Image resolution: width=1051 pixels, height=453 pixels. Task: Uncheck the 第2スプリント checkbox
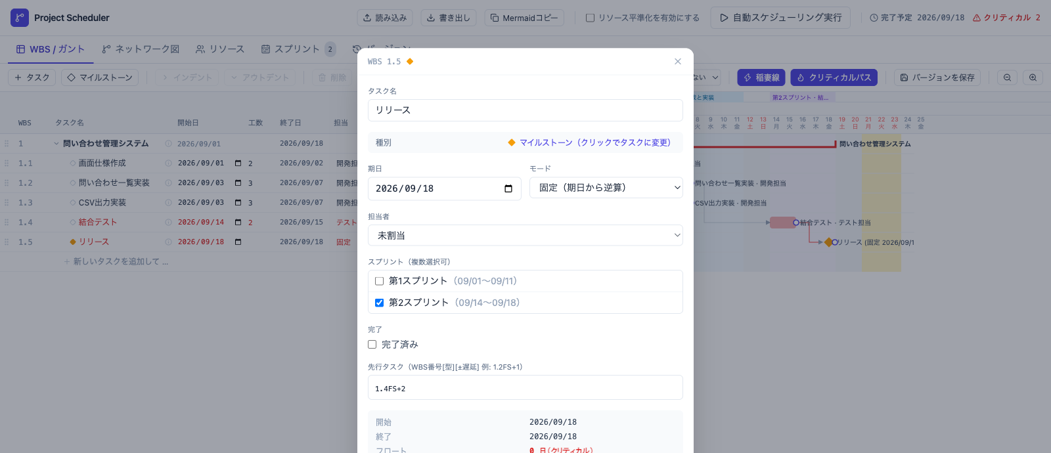(379, 303)
